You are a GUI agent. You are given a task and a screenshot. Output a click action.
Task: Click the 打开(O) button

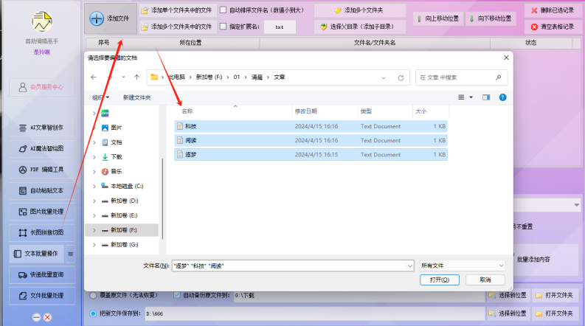(440, 280)
